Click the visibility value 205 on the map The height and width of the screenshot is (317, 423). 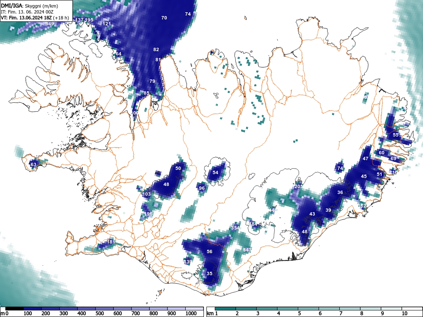coord(298,186)
